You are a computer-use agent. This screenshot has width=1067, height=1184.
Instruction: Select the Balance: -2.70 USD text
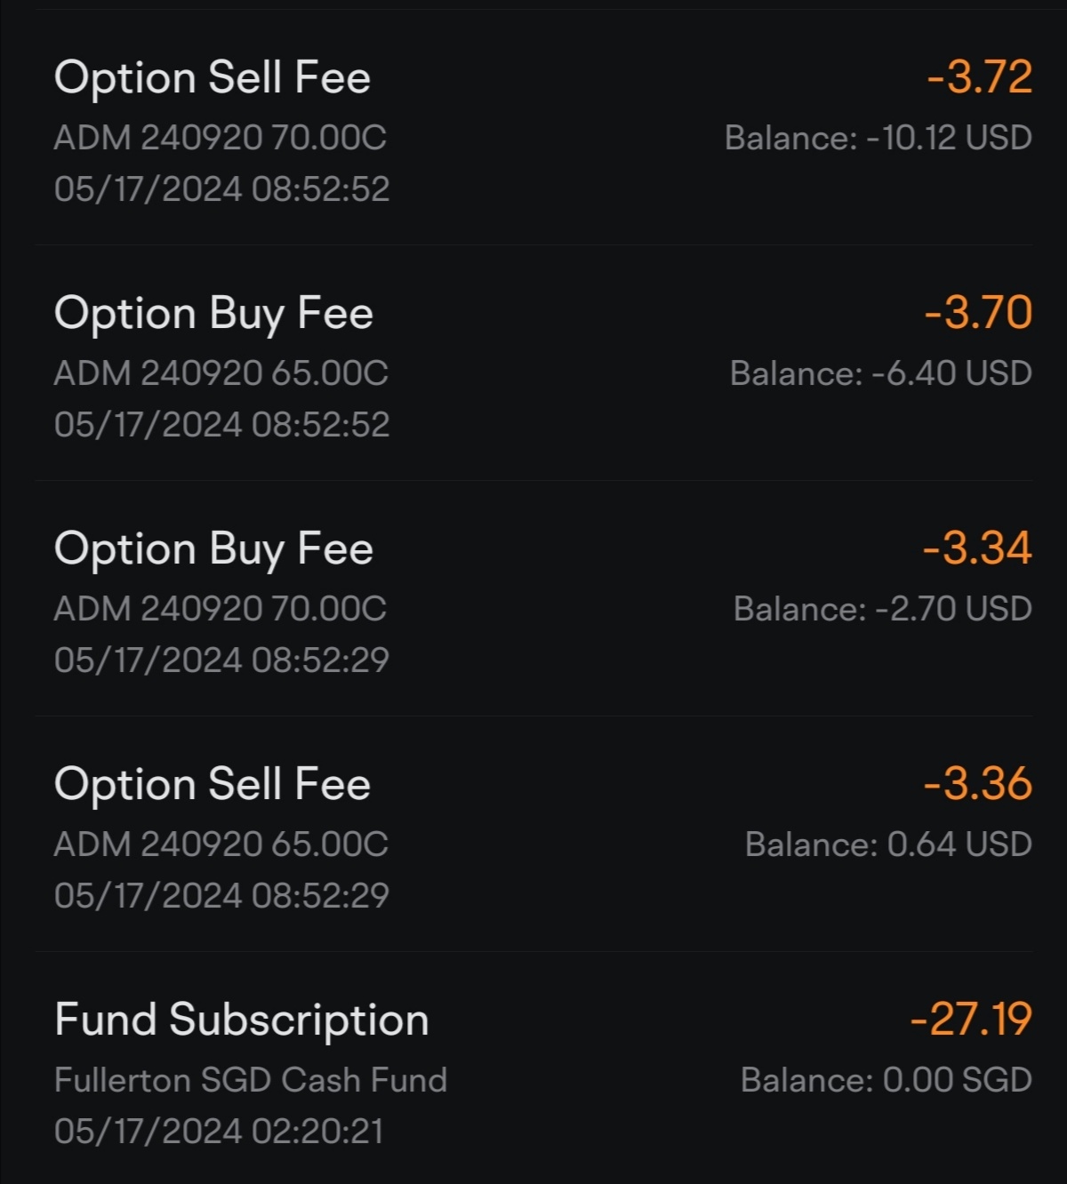[x=883, y=609]
